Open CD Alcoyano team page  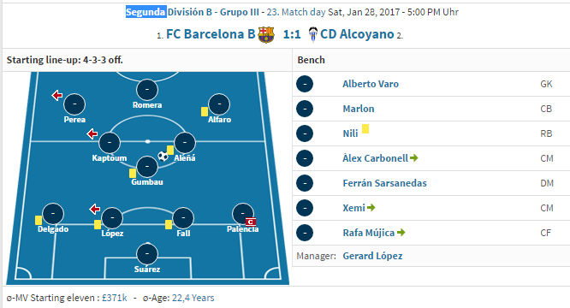(x=357, y=34)
